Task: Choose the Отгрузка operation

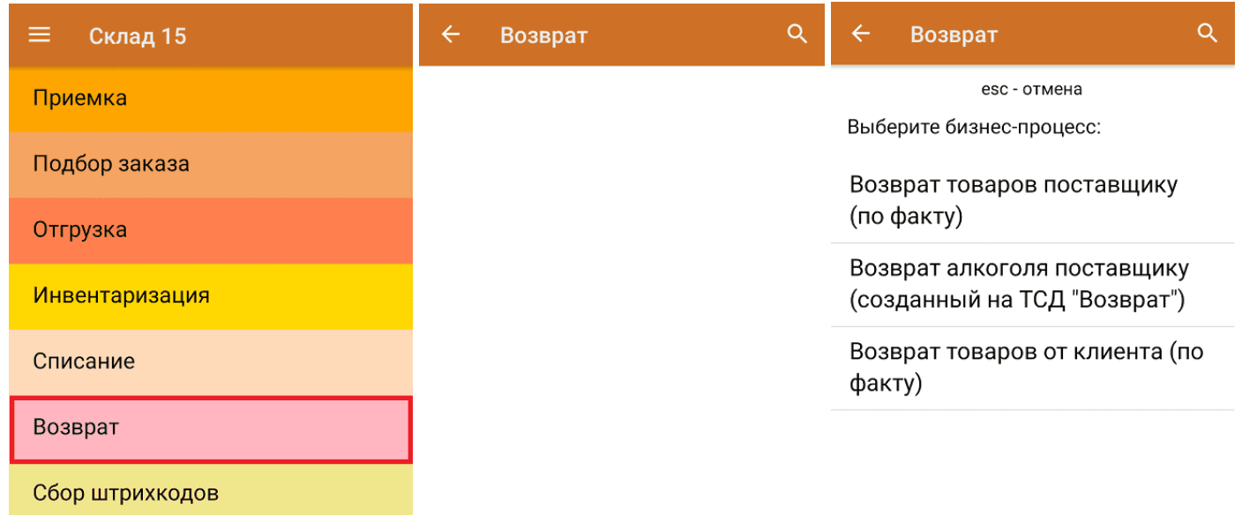Action: click(210, 230)
